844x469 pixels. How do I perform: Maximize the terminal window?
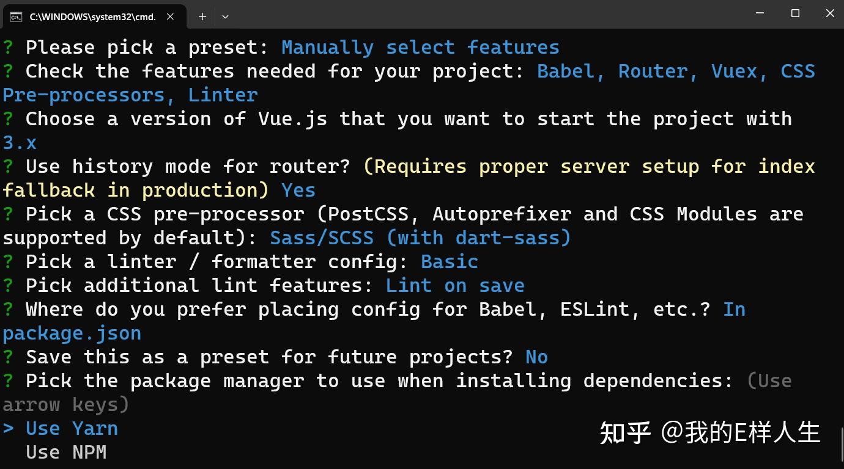pos(795,13)
